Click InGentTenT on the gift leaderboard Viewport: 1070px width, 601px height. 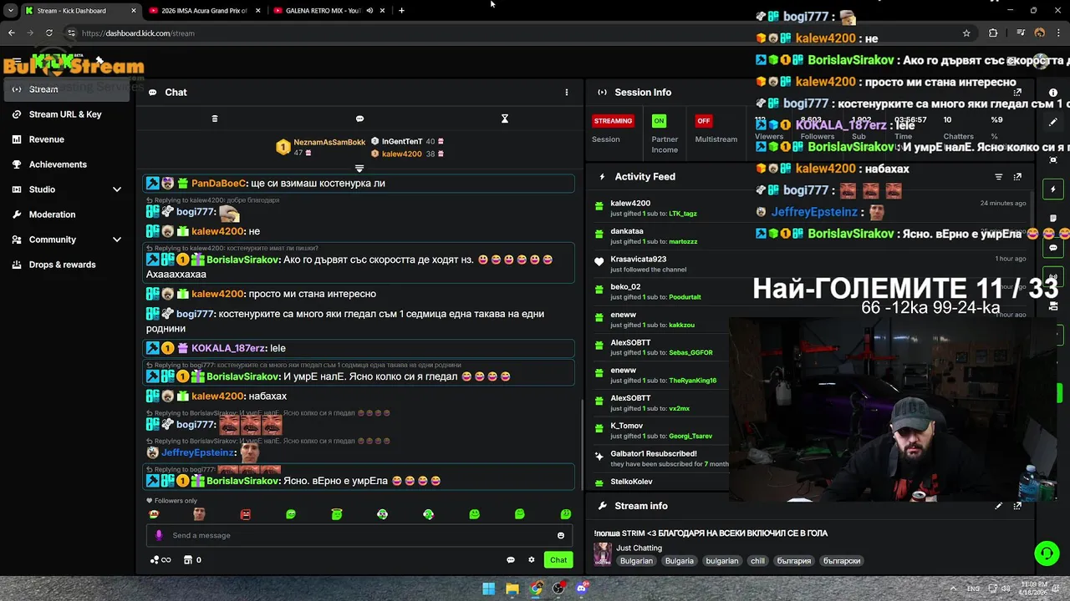[402, 142]
